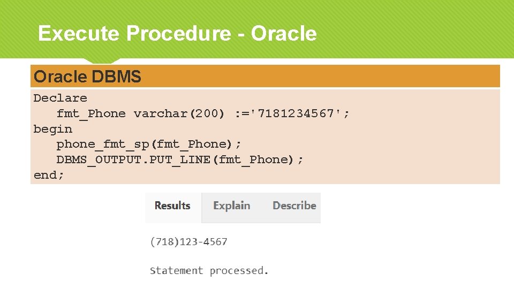
Task: Click fmt_Phone argument inside PUT_LINE call
Action: pos(253,159)
